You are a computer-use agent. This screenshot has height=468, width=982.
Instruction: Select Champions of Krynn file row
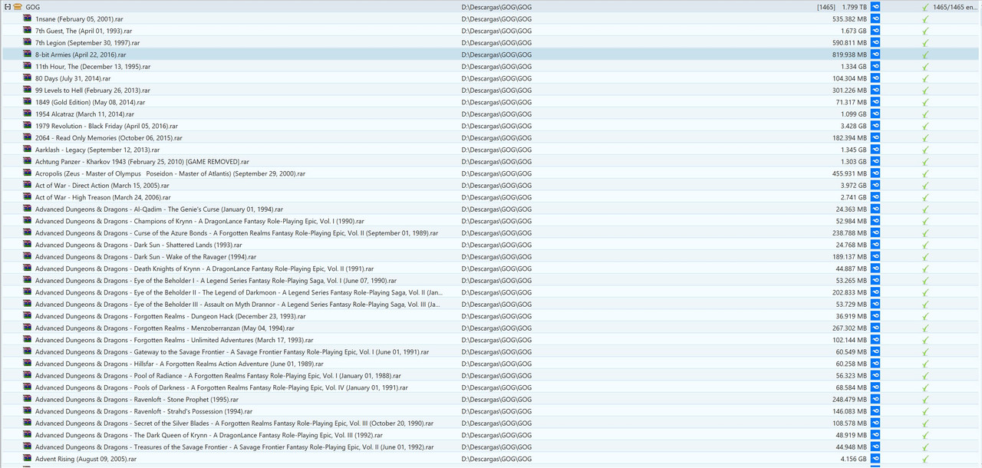[199, 221]
